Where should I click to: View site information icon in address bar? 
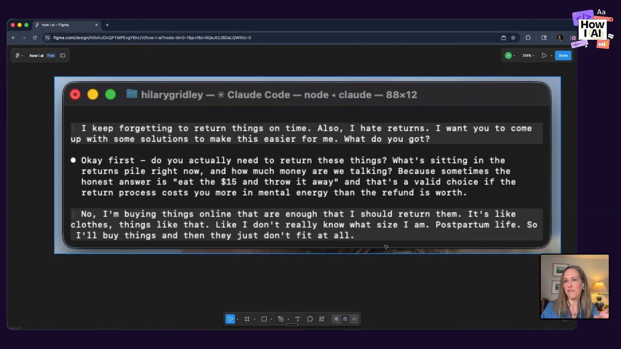pos(48,38)
